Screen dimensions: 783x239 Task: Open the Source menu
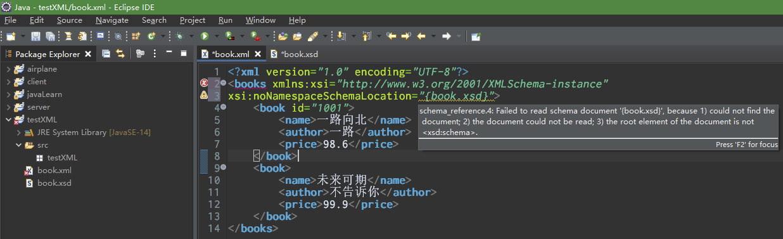[x=69, y=20]
